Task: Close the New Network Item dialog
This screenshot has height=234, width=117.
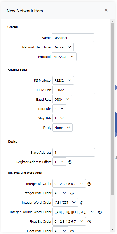Action: click(106, 10)
